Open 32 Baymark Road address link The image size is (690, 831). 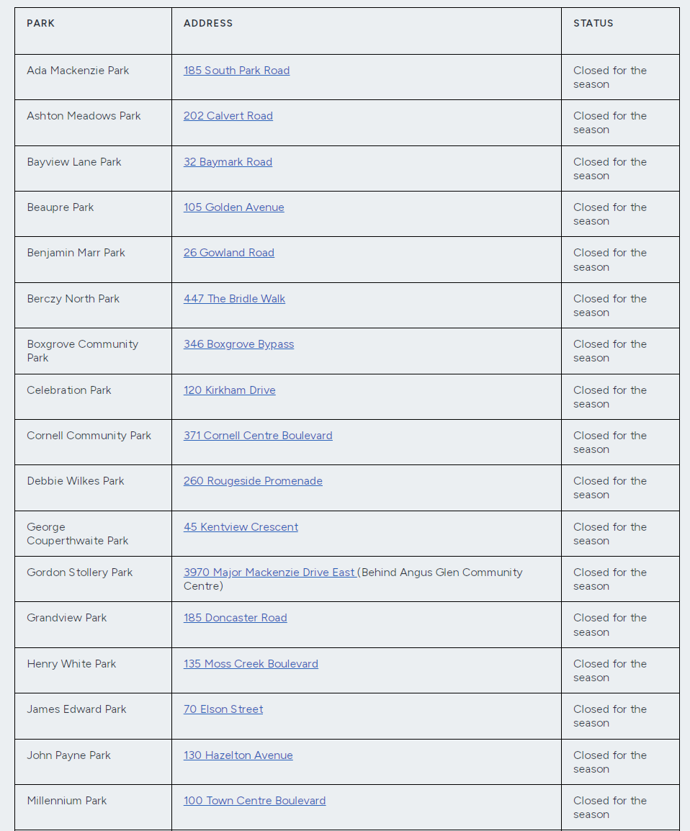point(228,162)
